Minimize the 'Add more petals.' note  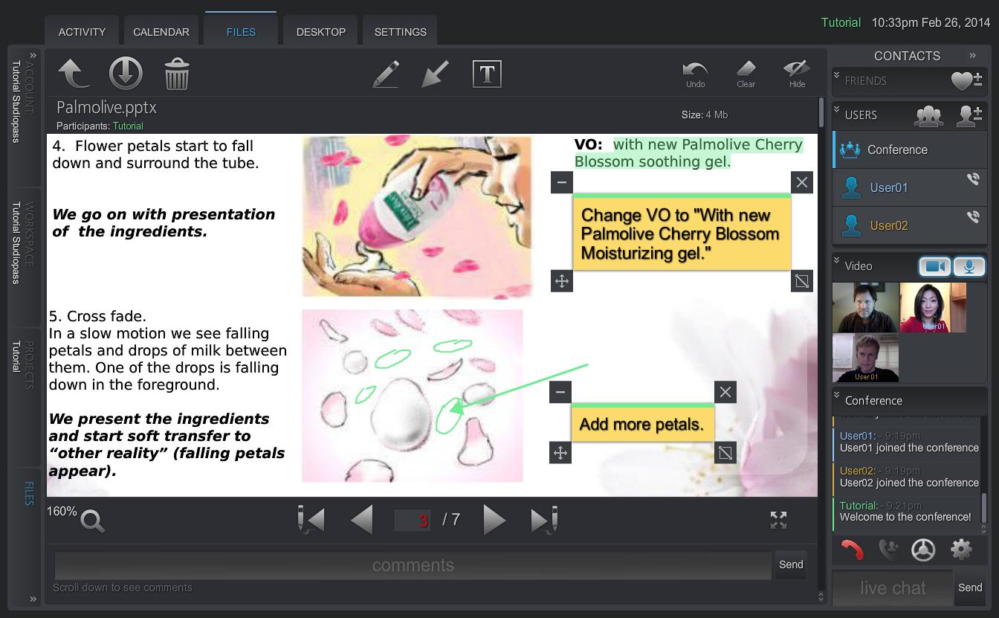[560, 392]
